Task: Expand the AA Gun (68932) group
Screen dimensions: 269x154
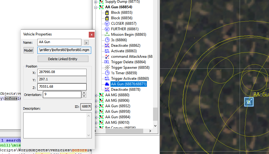Action: point(96,106)
